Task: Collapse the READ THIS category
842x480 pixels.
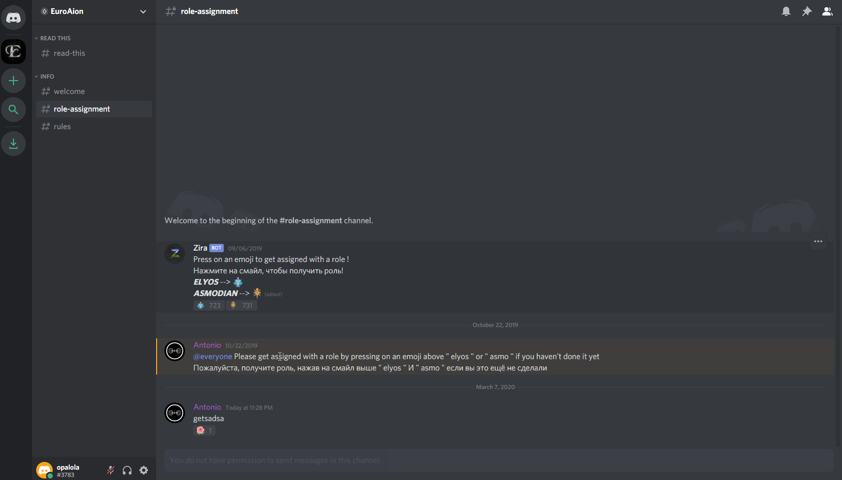Action: (x=53, y=38)
